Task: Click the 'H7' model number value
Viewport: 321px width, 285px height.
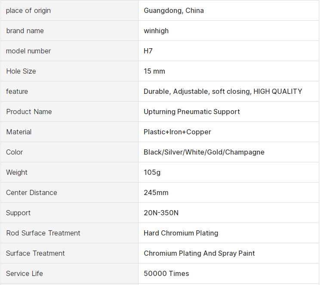Action: pyautogui.click(x=148, y=51)
